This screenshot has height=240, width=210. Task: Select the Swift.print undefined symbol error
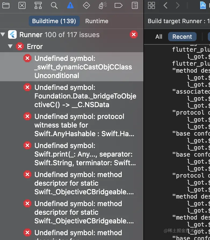click(85, 154)
